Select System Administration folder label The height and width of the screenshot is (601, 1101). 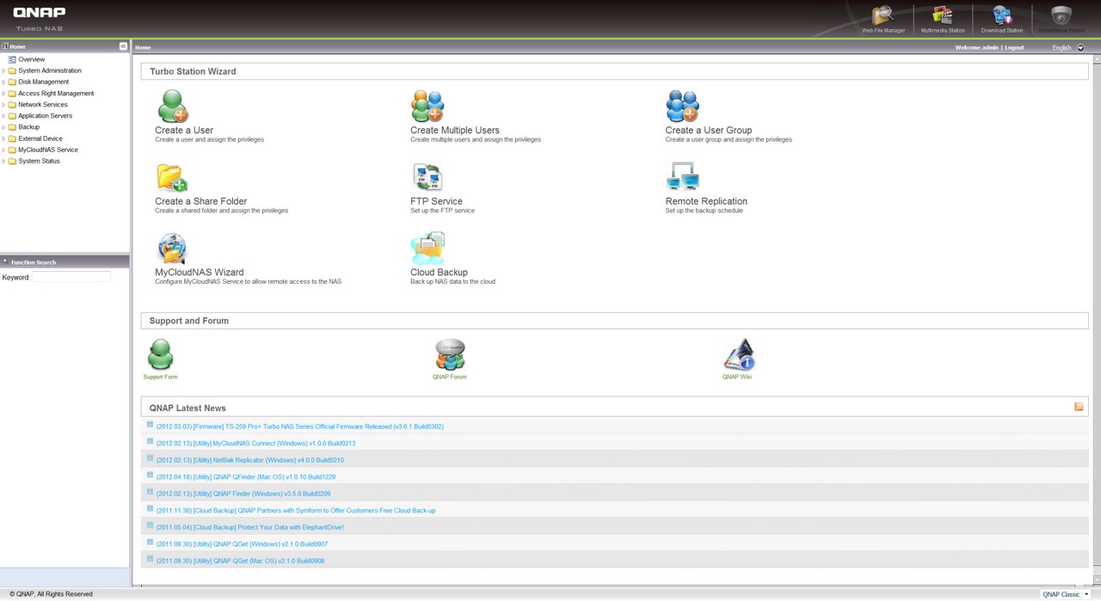point(50,71)
